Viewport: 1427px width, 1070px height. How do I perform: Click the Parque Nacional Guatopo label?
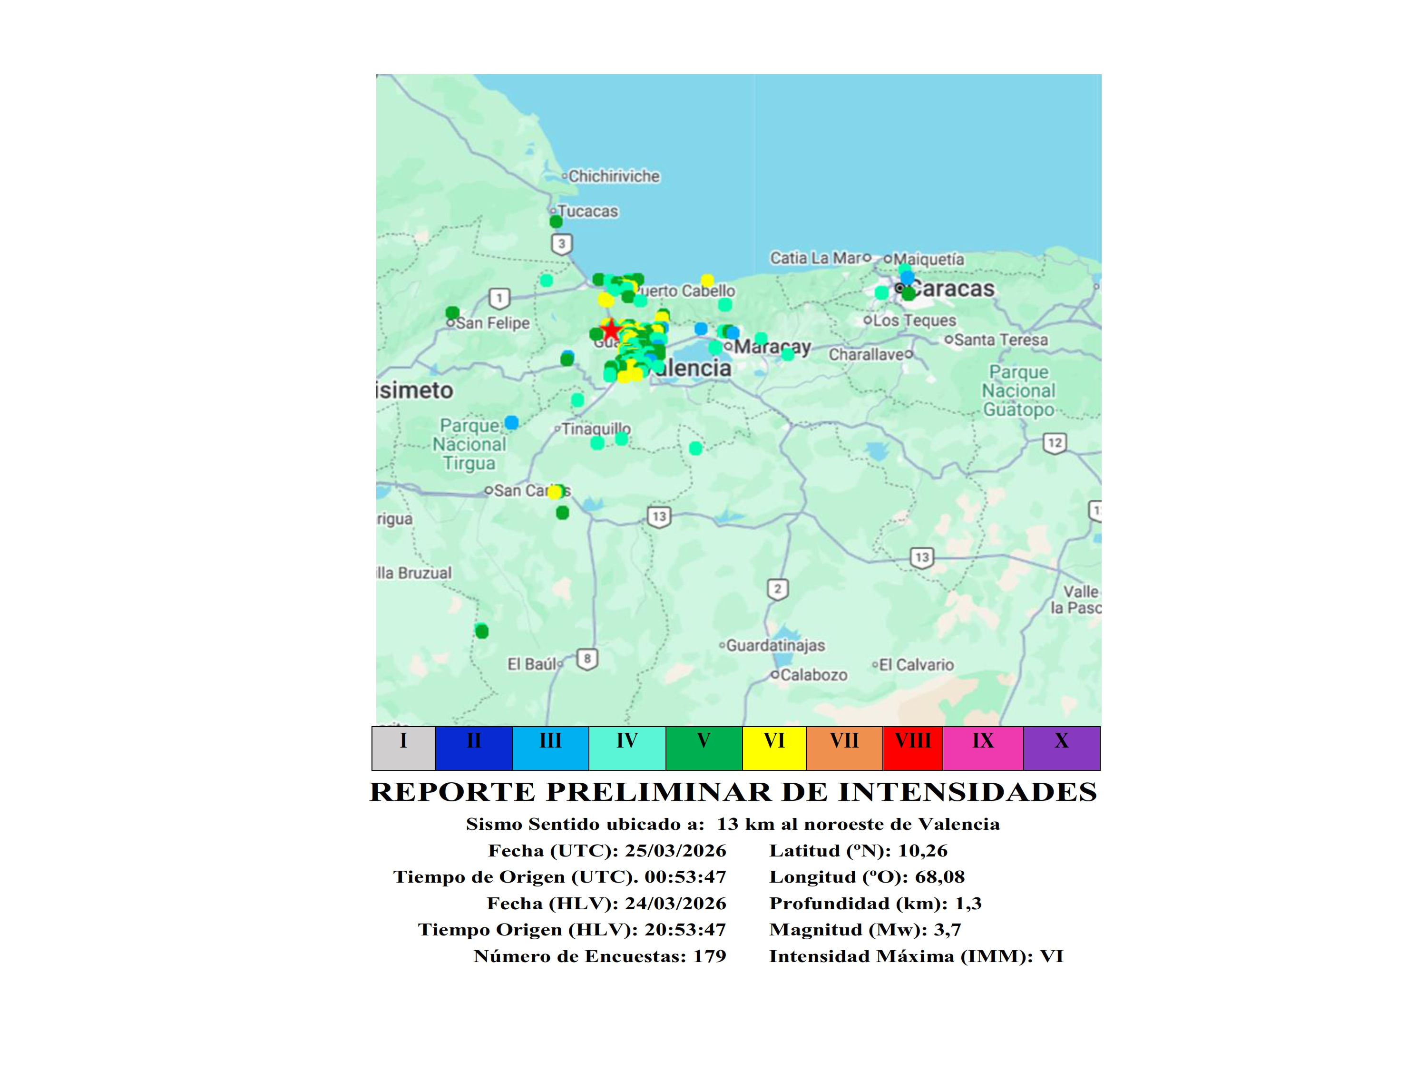[x=1018, y=391]
